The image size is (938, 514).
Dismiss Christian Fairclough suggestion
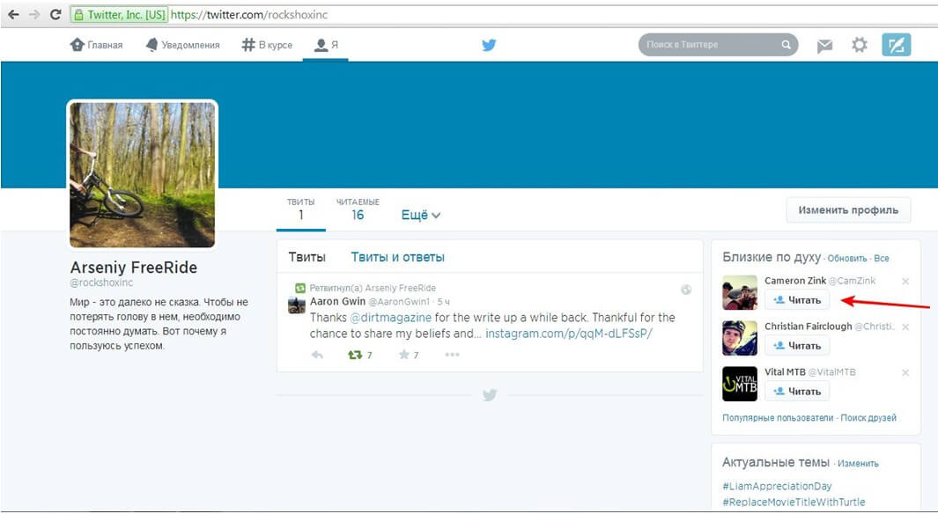(905, 327)
